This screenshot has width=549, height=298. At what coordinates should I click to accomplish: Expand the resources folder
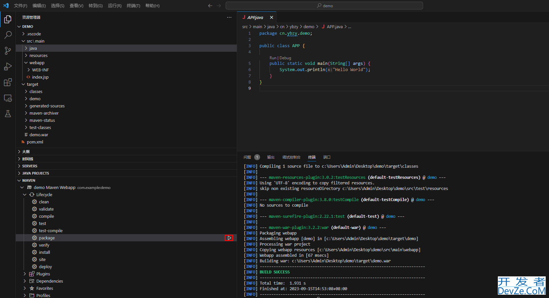[26, 55]
